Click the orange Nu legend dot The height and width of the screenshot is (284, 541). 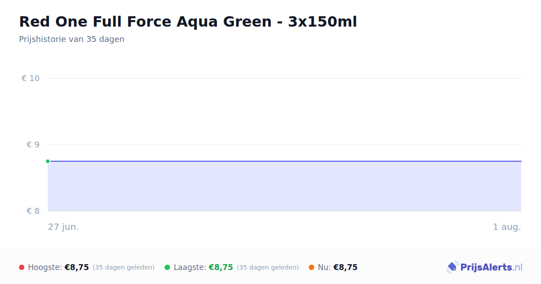point(312,267)
